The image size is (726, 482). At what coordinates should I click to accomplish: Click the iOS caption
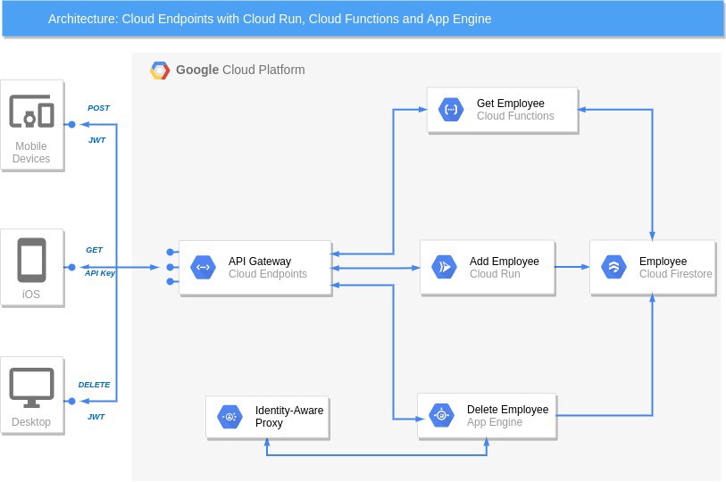31,294
